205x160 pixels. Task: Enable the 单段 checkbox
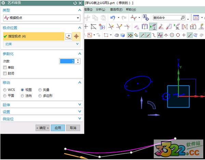point(5,67)
